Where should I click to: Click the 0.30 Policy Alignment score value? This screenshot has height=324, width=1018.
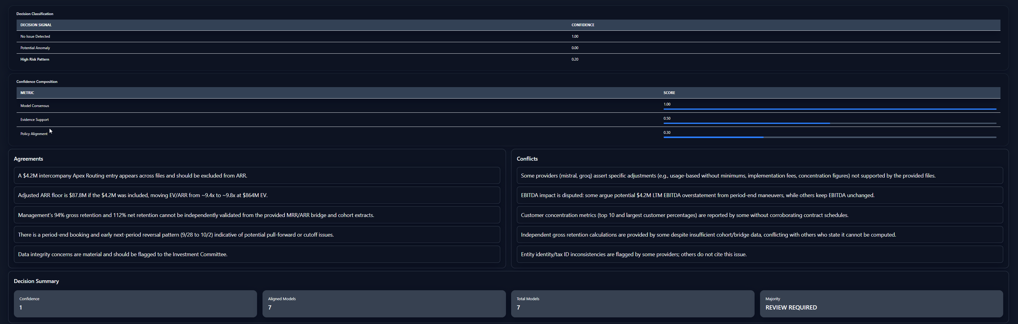(x=667, y=132)
